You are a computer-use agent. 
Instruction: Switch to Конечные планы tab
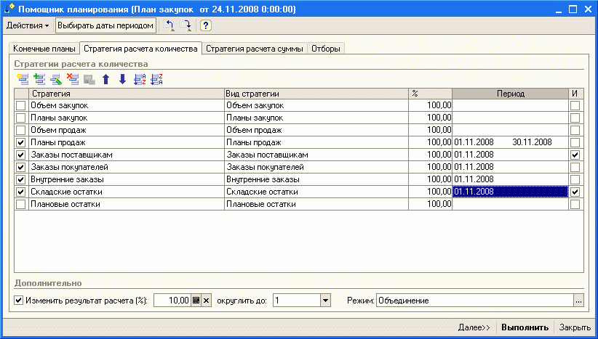[x=44, y=49]
